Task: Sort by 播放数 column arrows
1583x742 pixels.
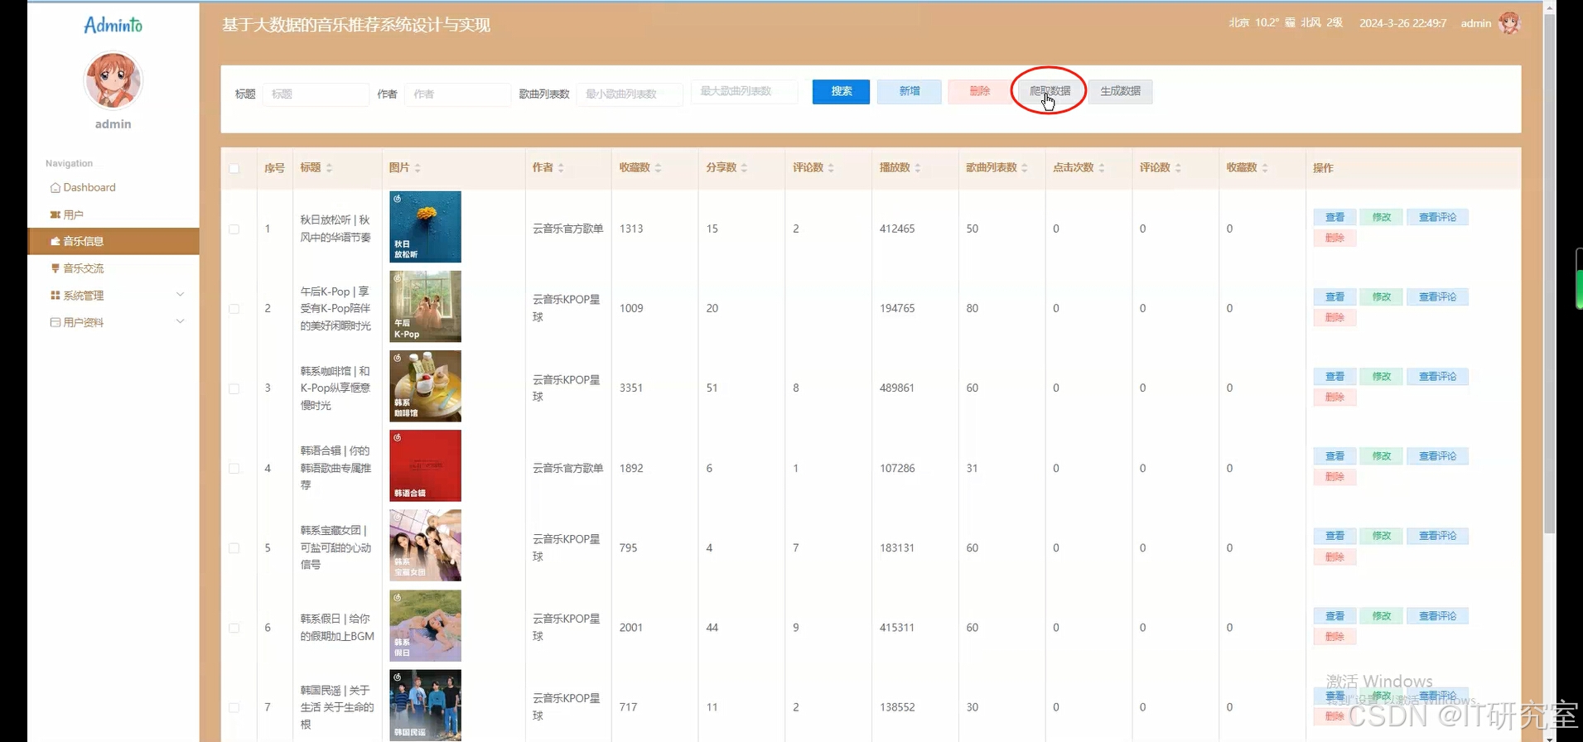Action: tap(918, 168)
